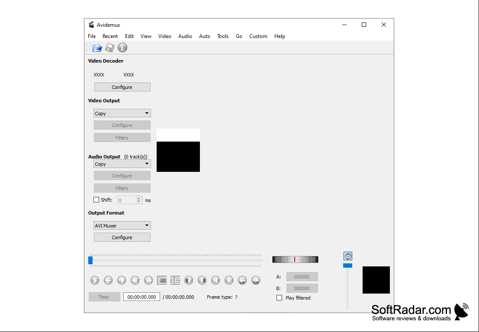The height and width of the screenshot is (332, 479).
Task: Search for the next black frame
Action: (x=202, y=280)
